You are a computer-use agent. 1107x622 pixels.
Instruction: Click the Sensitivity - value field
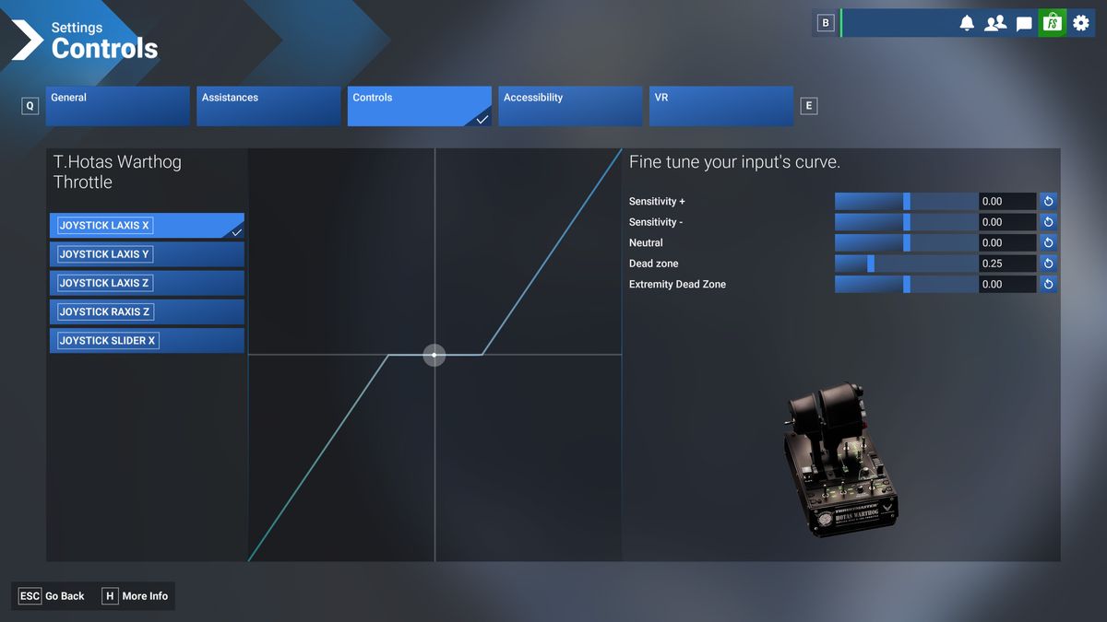pyautogui.click(x=1007, y=222)
